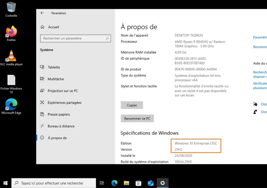This screenshot has width=267, height=188.
Task: Click the 4,00 Go RAM value
Action: (x=181, y=52)
